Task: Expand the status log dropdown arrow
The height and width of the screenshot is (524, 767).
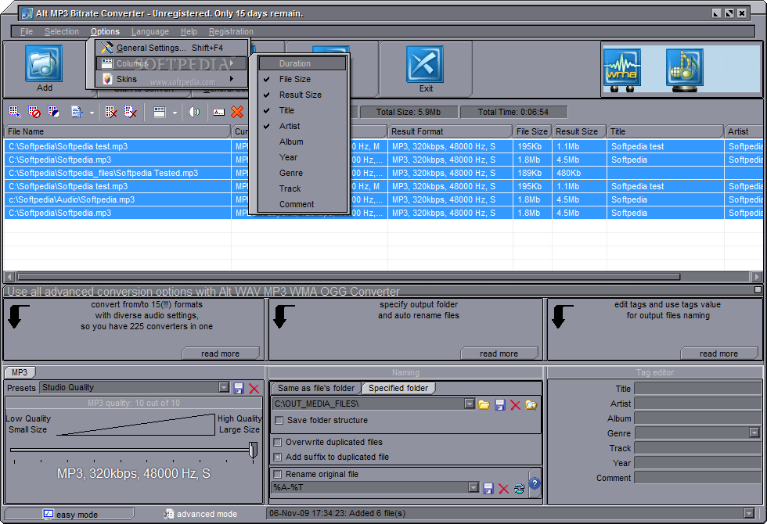Action: tap(748, 513)
